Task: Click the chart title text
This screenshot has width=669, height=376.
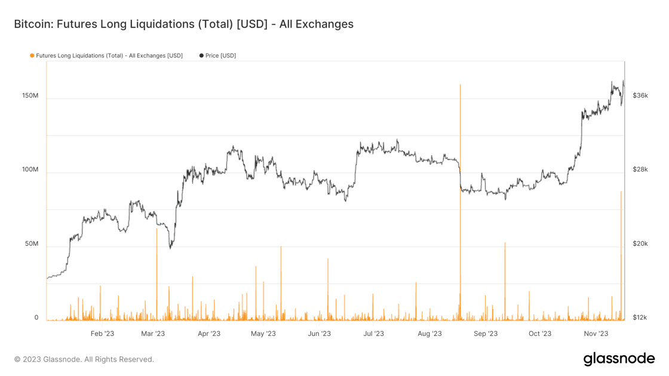Action: pyautogui.click(x=183, y=24)
